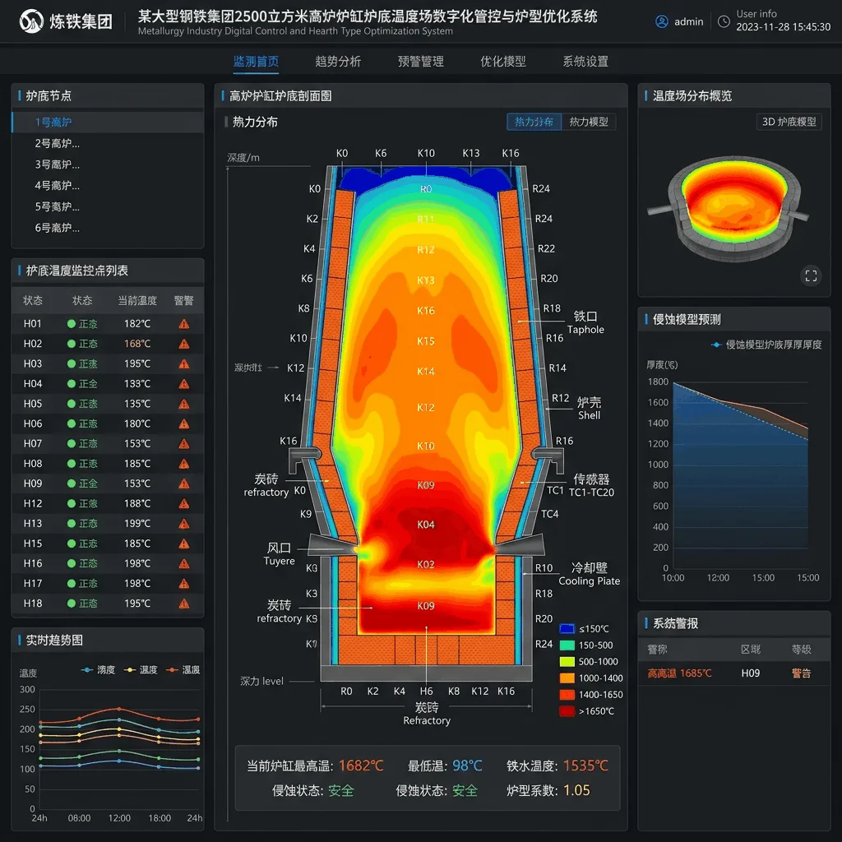
Task: Click erosion model legend marker icon
Action: click(x=716, y=345)
